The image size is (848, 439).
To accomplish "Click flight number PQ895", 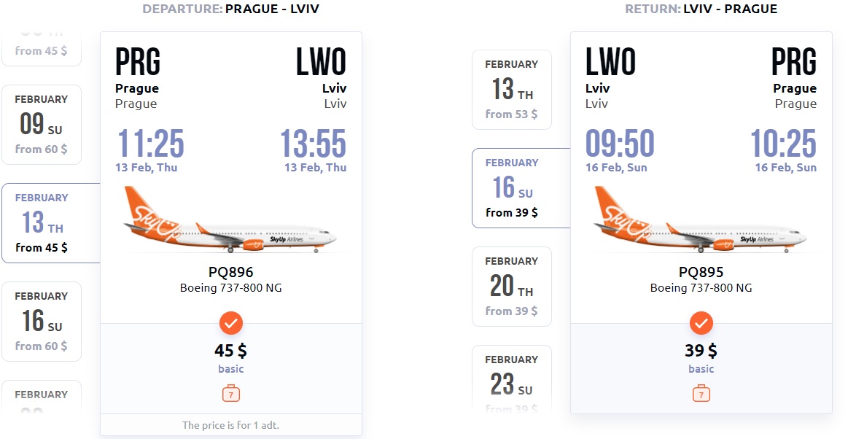I will click(701, 272).
